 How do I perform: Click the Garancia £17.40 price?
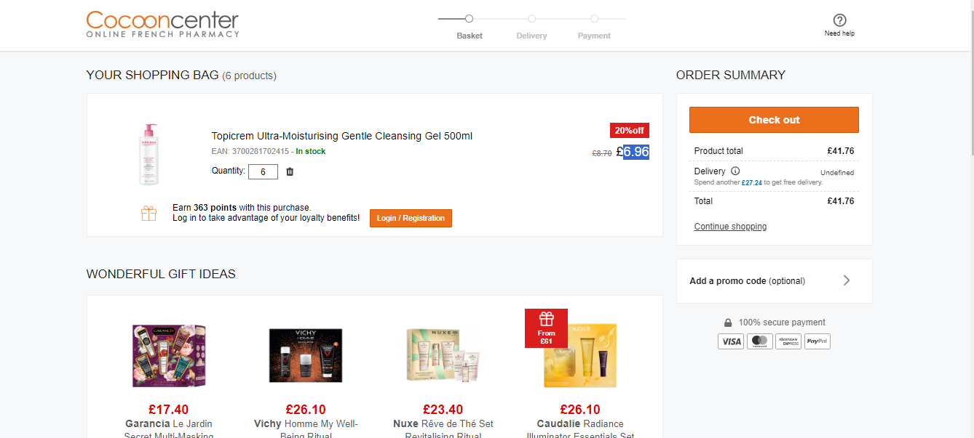168,410
